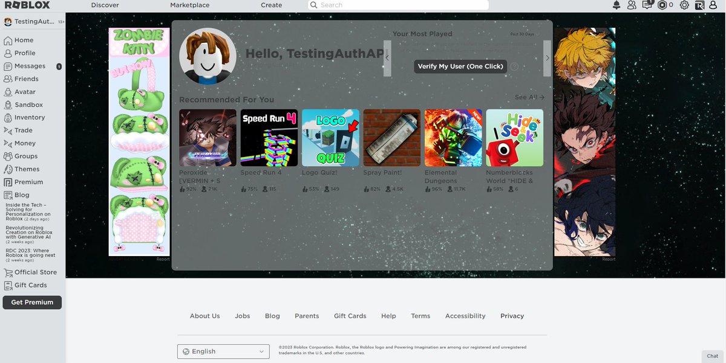The width and height of the screenshot is (726, 363).
Task: Click the black R extension icon in top bar
Action: (699, 5)
